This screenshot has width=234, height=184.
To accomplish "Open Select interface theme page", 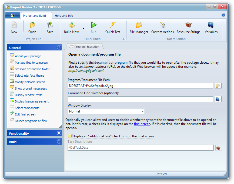I will pyautogui.click(x=29, y=76).
